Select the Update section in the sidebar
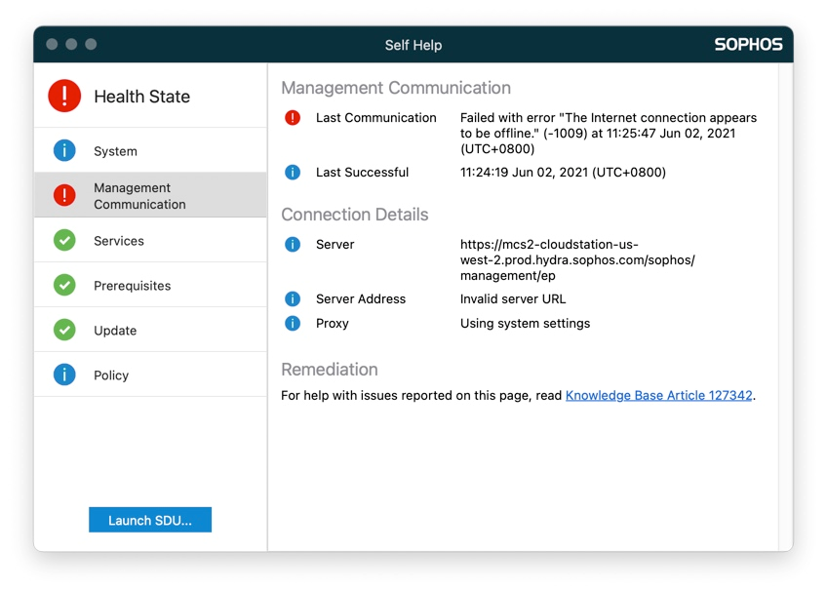Screen dimensions: 827x593 tap(115, 330)
